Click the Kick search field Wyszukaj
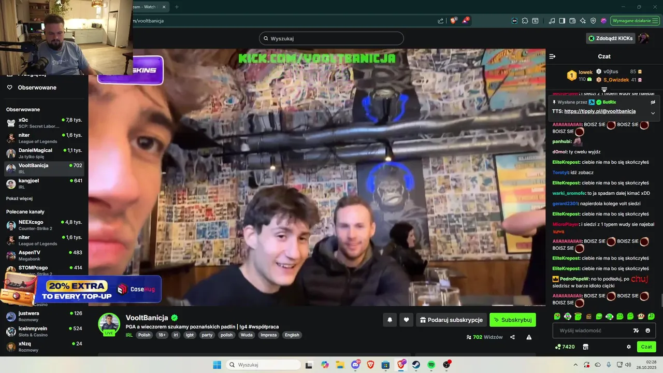The image size is (663, 373). pyautogui.click(x=331, y=38)
